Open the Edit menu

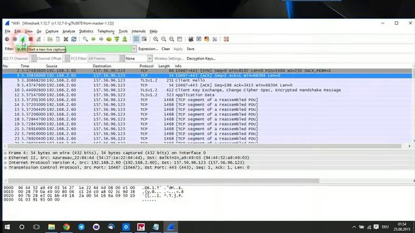coord(18,31)
